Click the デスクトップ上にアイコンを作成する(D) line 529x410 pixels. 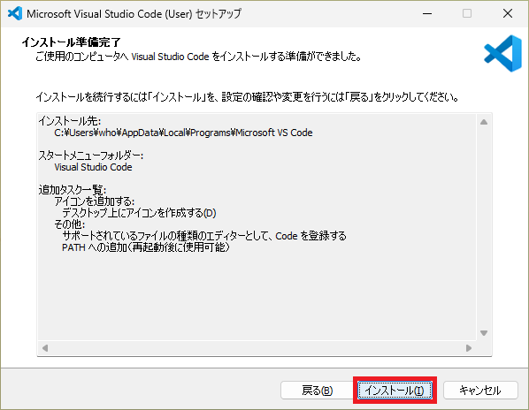click(140, 213)
